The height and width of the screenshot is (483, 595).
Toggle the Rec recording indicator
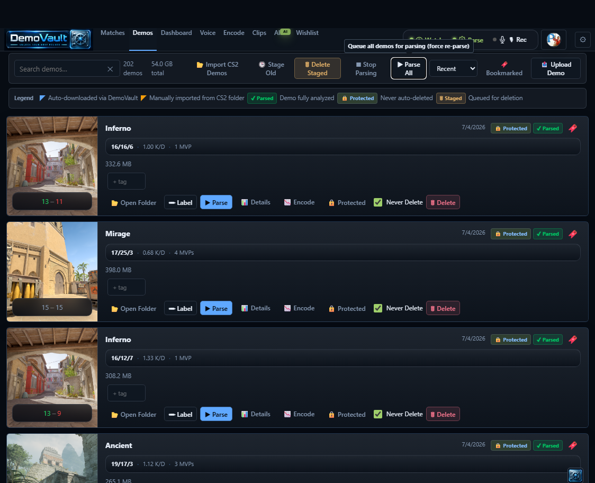518,40
